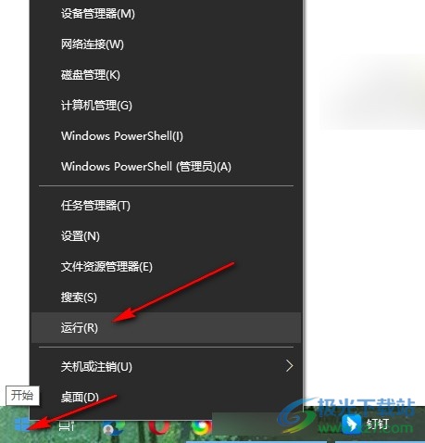Choose 搜索(S) menu entry
This screenshot has height=443, width=425.
click(x=166, y=297)
